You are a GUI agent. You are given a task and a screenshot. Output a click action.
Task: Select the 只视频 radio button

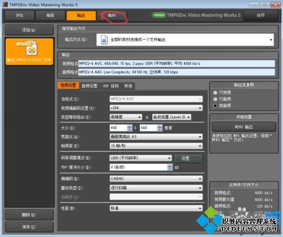click(215, 92)
